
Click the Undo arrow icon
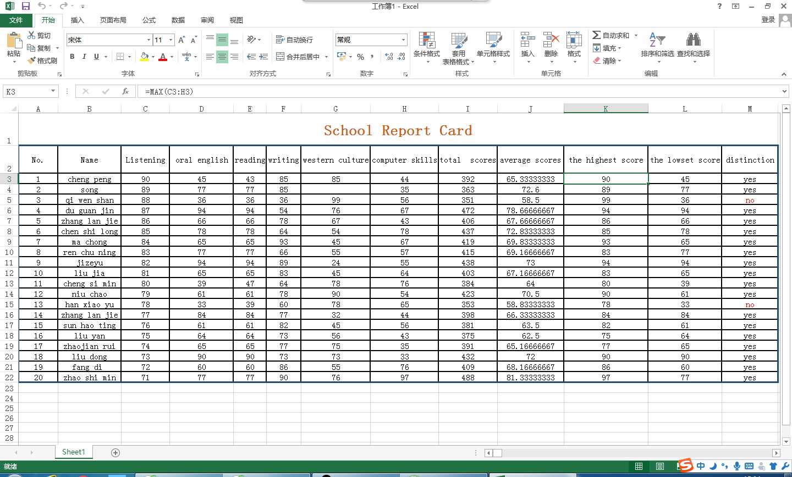[42, 6]
